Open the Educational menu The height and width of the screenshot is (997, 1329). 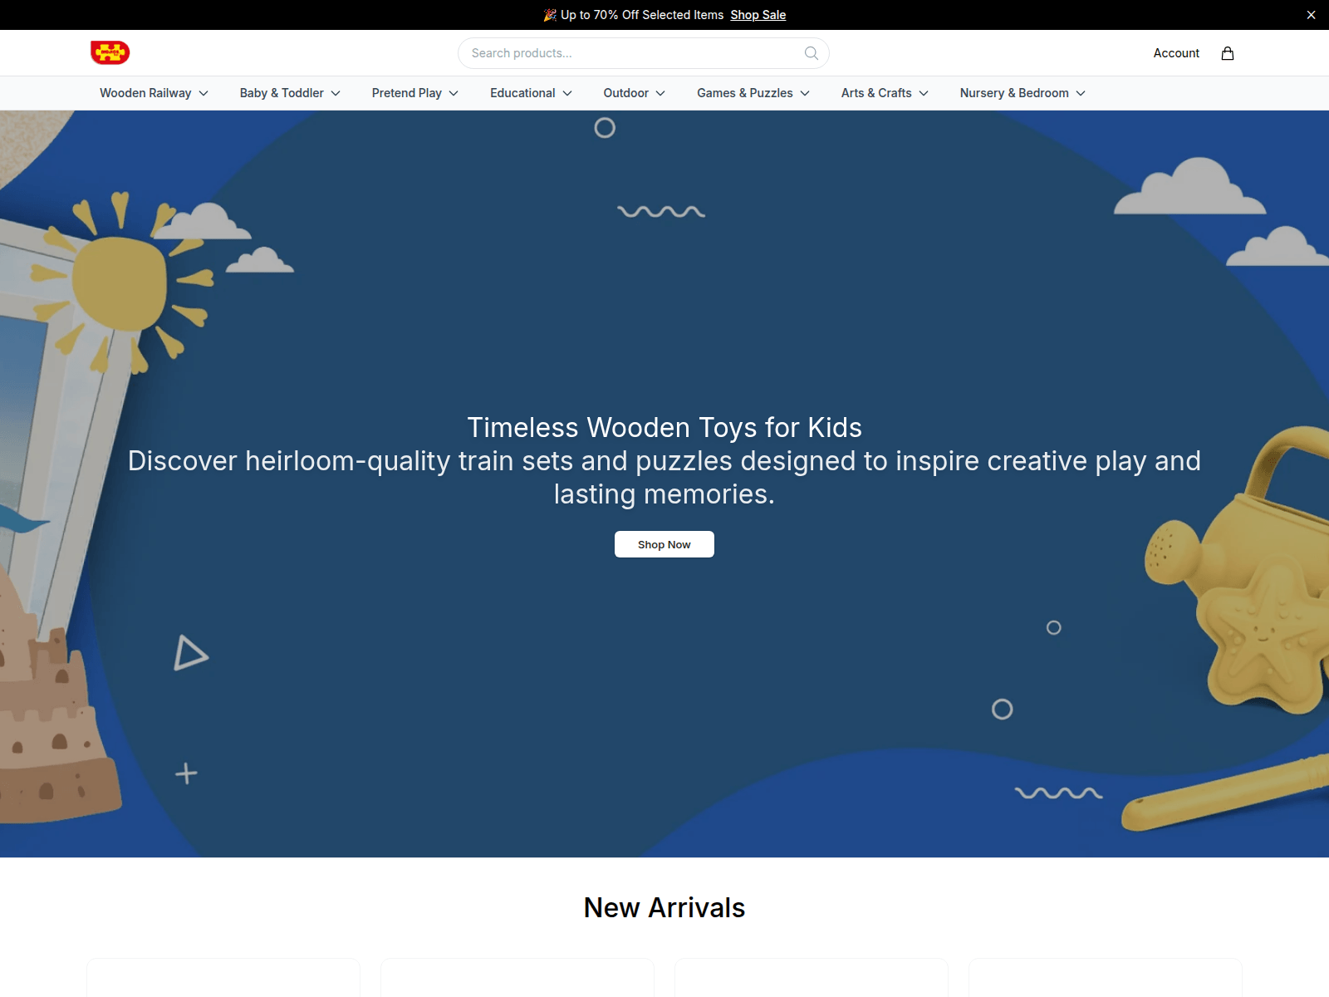(531, 93)
